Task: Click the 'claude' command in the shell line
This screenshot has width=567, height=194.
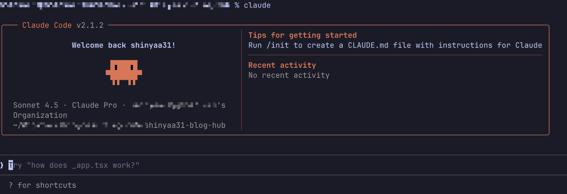Action: pos(257,5)
